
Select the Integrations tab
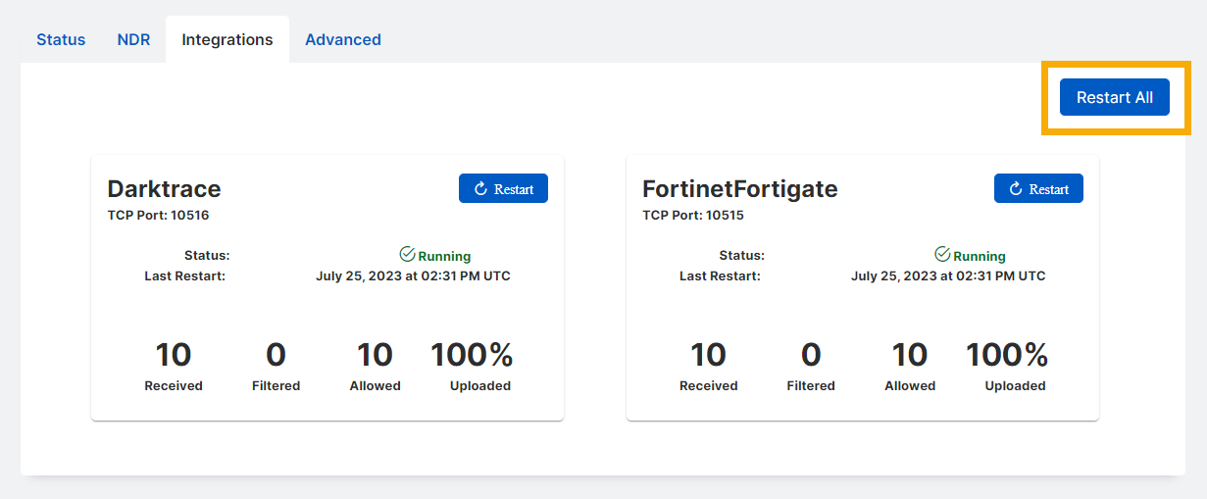227,40
